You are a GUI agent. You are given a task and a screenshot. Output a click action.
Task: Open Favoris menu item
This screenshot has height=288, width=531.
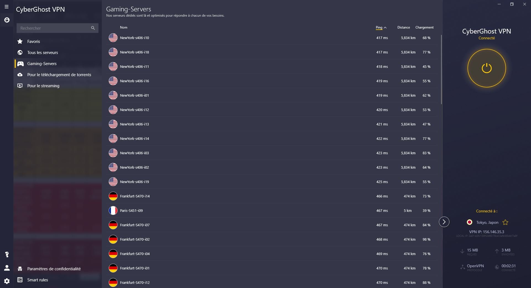58,41
